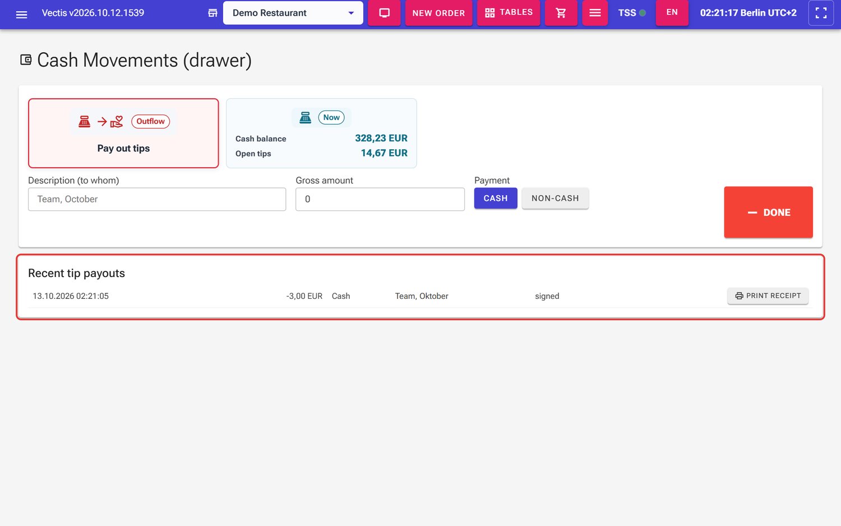Click the Recent tip payouts heading

point(76,273)
